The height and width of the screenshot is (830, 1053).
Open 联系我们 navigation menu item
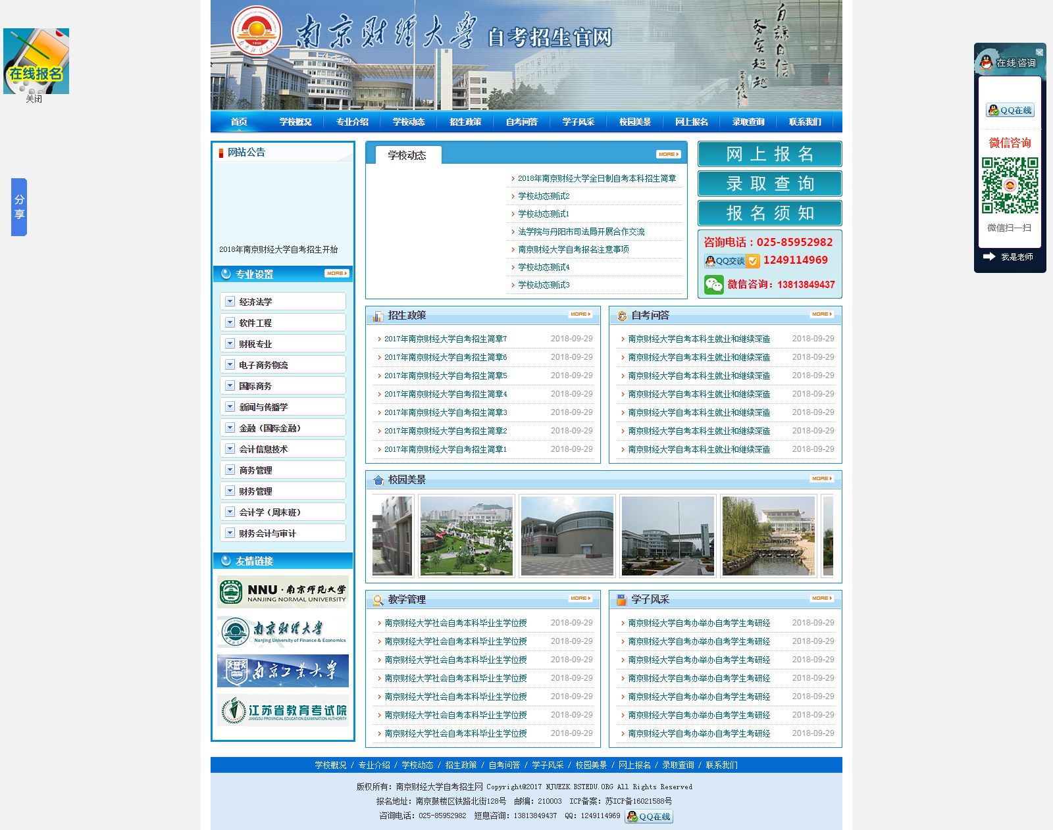pos(805,122)
